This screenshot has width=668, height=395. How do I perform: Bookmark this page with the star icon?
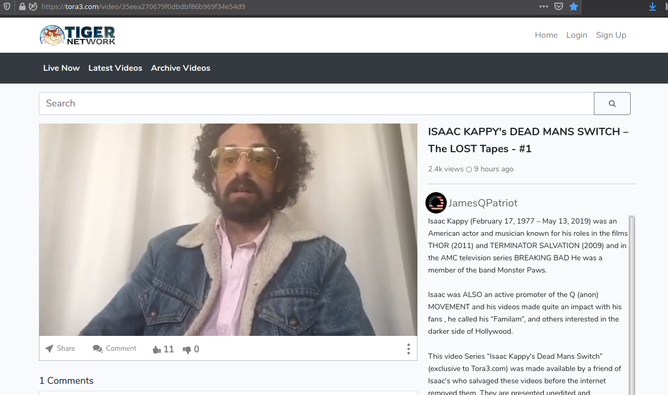point(574,6)
